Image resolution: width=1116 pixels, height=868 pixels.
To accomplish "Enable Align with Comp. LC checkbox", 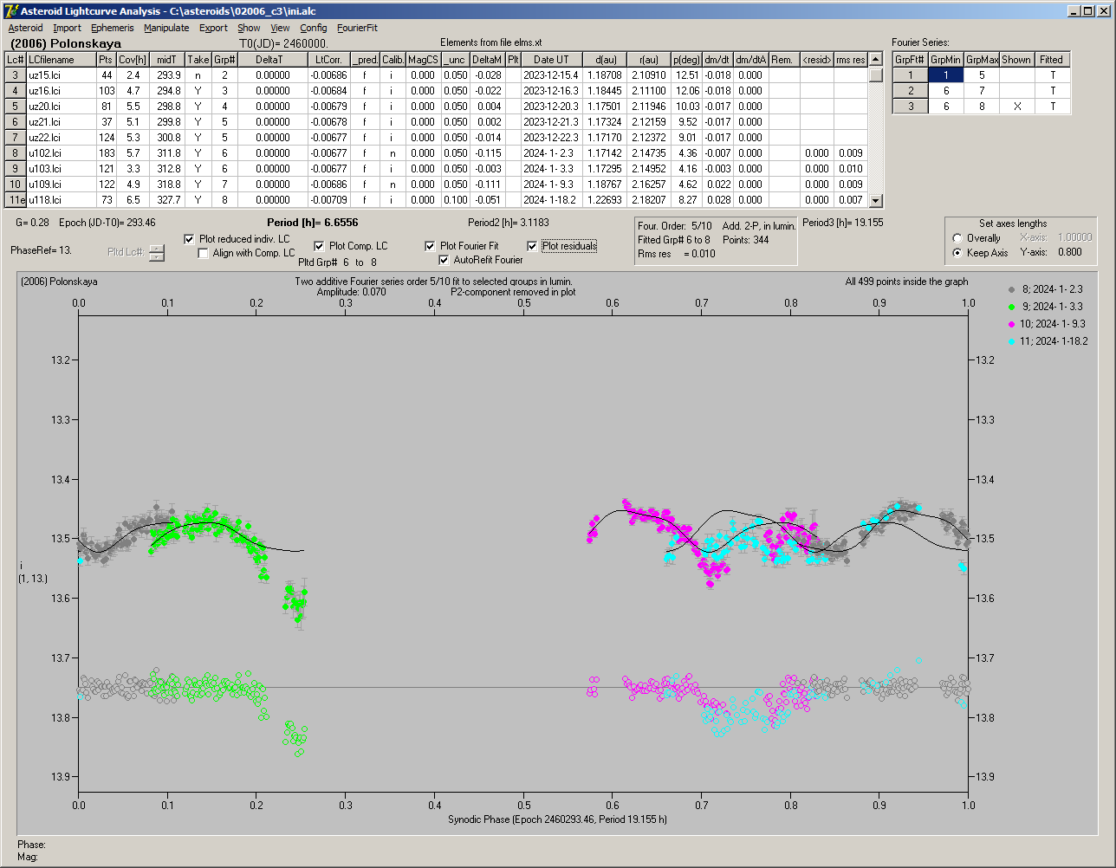I will click(204, 253).
